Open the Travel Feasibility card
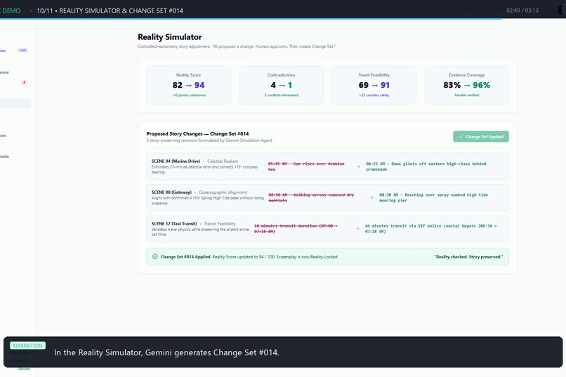 pos(374,85)
